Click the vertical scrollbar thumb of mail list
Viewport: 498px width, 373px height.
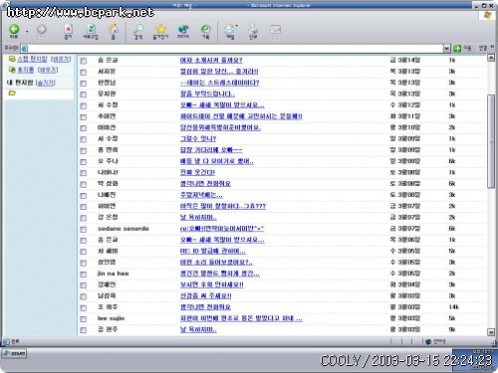(491, 141)
